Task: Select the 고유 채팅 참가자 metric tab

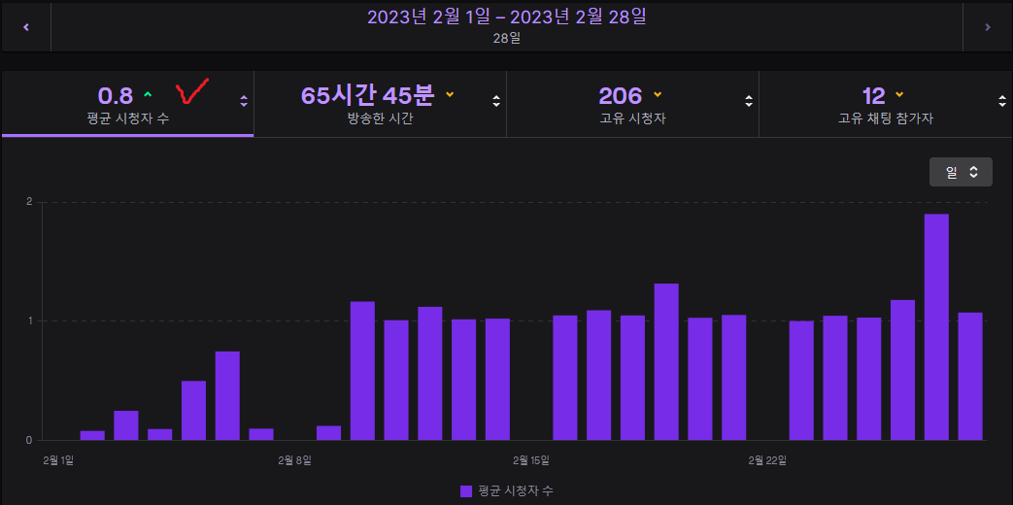Action: [886, 104]
